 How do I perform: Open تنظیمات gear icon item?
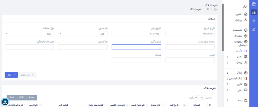[x=246, y=36]
